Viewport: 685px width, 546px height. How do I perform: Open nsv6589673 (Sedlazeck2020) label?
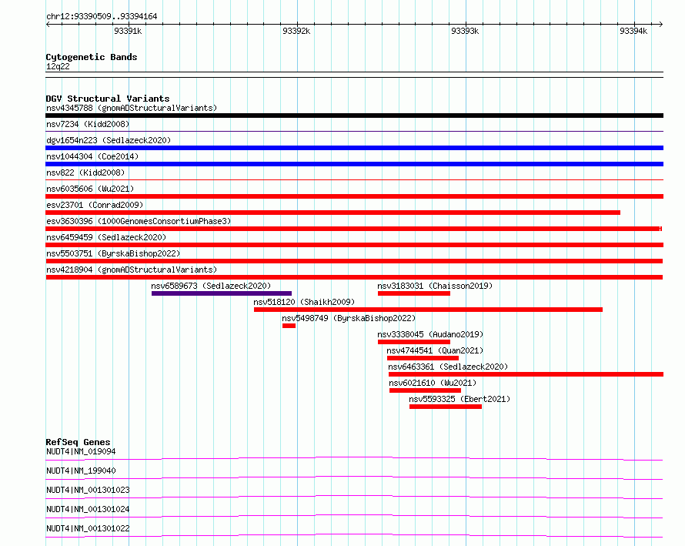[211, 286]
